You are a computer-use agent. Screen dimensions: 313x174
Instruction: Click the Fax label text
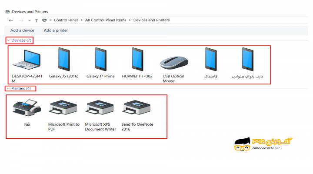coord(27,124)
